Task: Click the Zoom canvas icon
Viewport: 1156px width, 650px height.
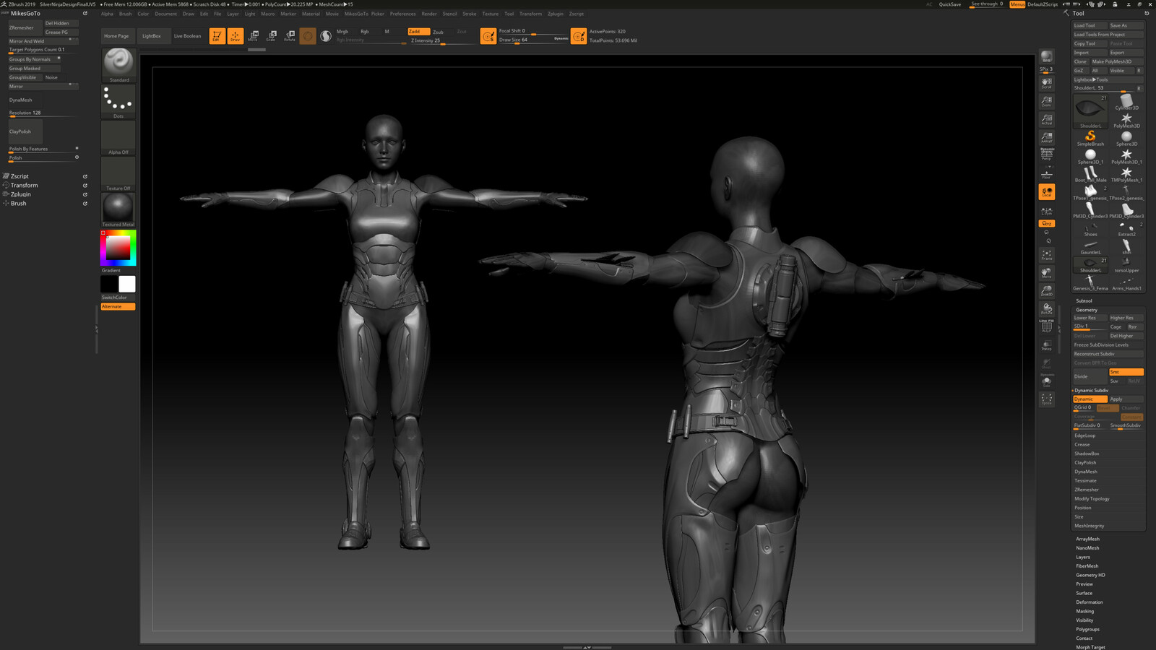Action: coord(1047,101)
